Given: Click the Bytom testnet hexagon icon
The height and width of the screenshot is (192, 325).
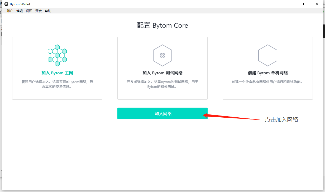Looking at the screenshot, I should (162, 55).
